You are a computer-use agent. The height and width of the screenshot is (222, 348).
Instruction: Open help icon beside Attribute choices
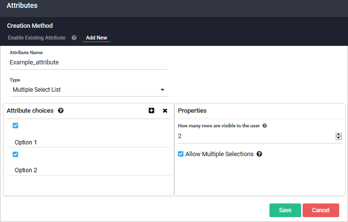61,110
